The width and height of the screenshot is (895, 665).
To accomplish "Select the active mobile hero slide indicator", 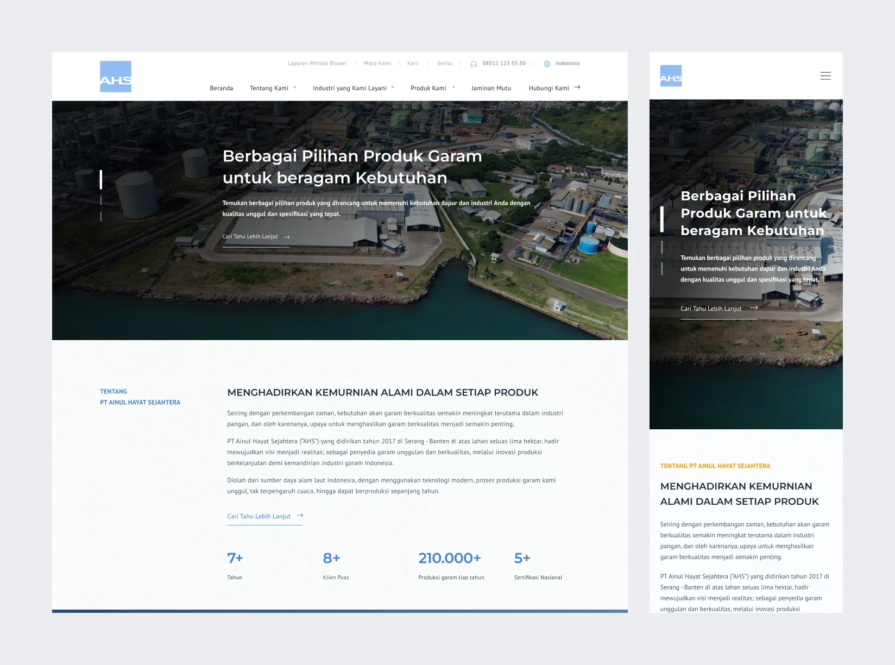I will (661, 219).
